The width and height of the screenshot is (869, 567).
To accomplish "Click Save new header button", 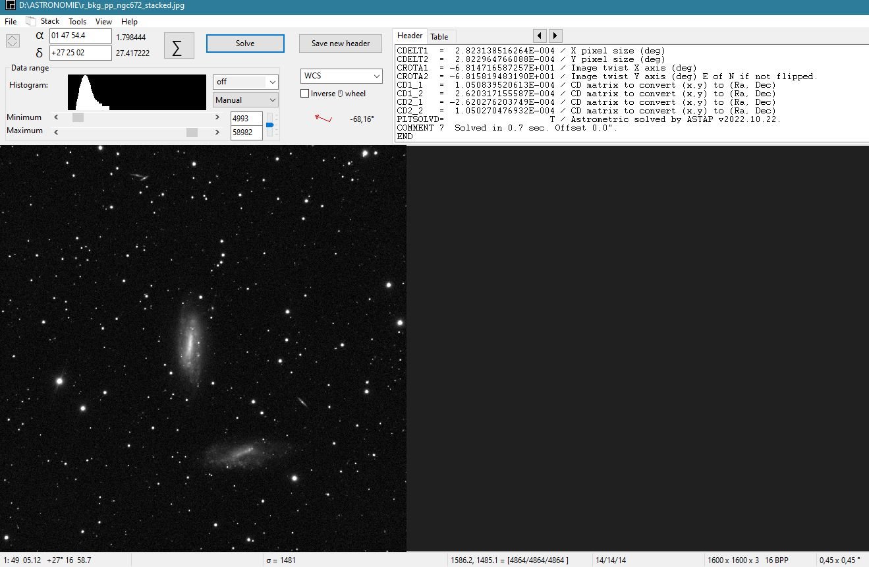I will coord(340,44).
